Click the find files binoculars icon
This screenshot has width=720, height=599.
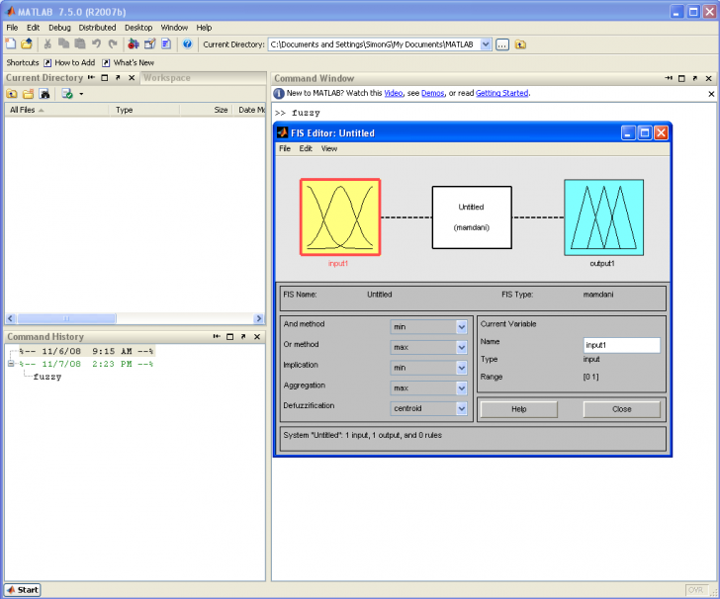[45, 94]
